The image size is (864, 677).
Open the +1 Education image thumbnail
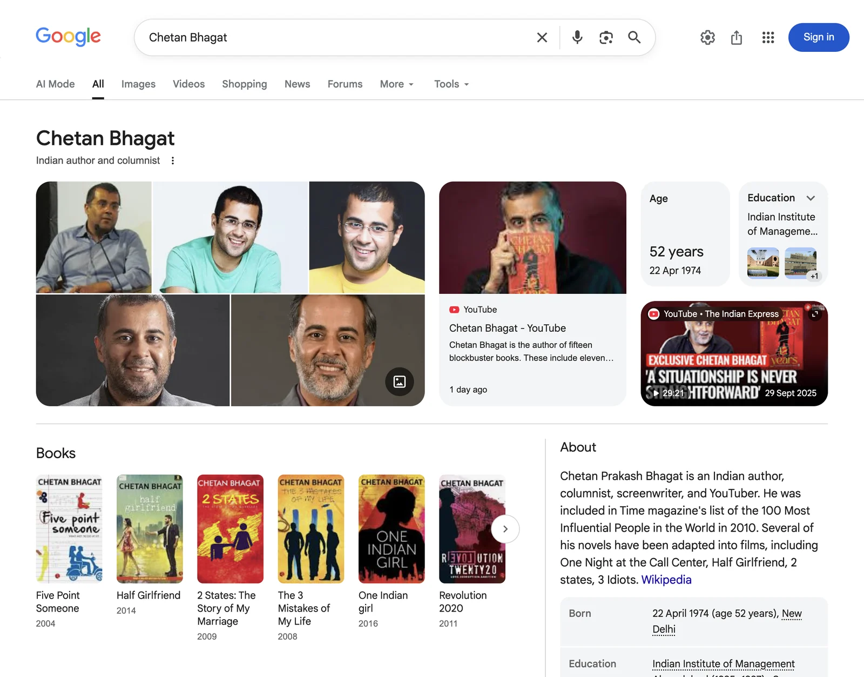click(x=801, y=263)
